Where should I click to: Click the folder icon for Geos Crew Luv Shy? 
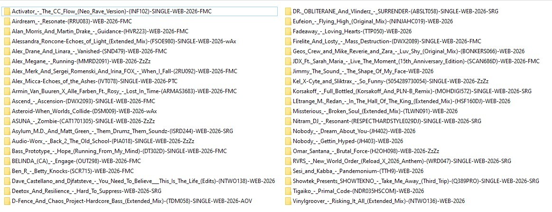click(288, 51)
